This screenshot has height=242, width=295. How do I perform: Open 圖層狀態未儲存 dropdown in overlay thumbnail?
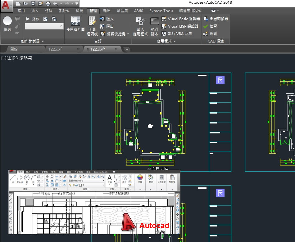point(86,181)
